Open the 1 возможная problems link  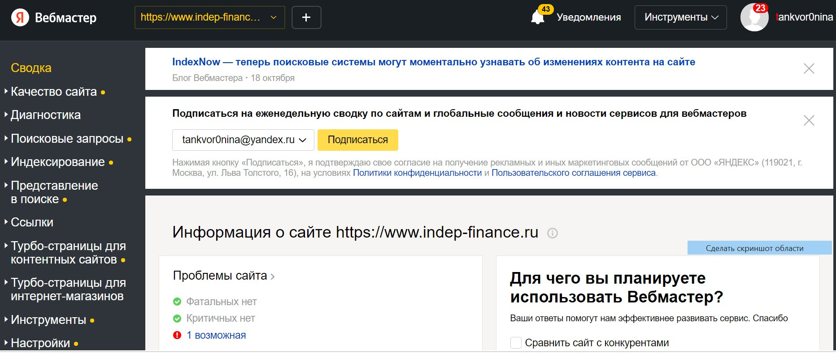(216, 335)
